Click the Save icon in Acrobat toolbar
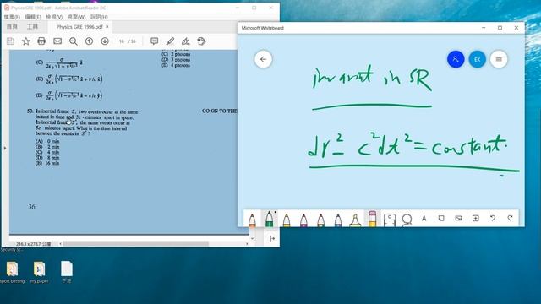Screen dimensions: 541x304 [10, 41]
